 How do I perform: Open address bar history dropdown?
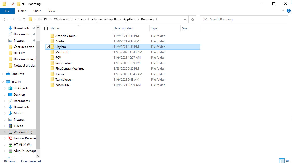click(x=185, y=19)
